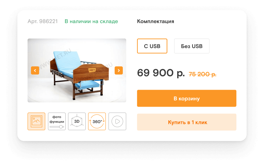Click the 'Комплектация' heading
This screenshot has height=166, width=265.
click(x=155, y=21)
